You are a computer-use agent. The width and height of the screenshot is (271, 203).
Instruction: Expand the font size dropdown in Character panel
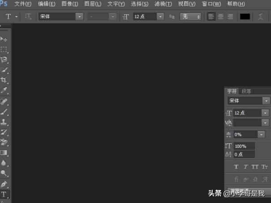point(265,113)
